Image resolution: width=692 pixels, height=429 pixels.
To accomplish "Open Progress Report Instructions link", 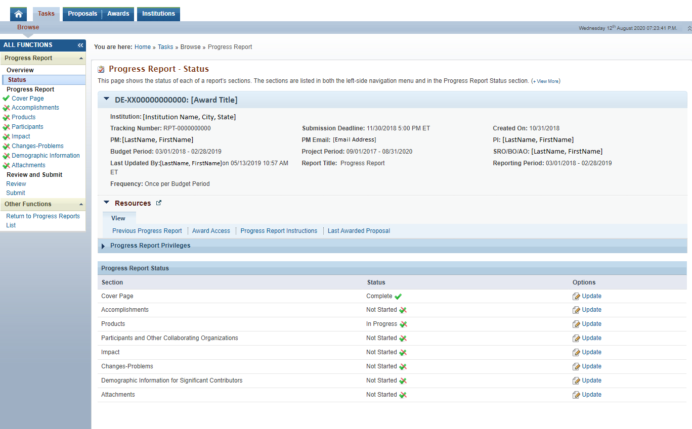I will 279,231.
